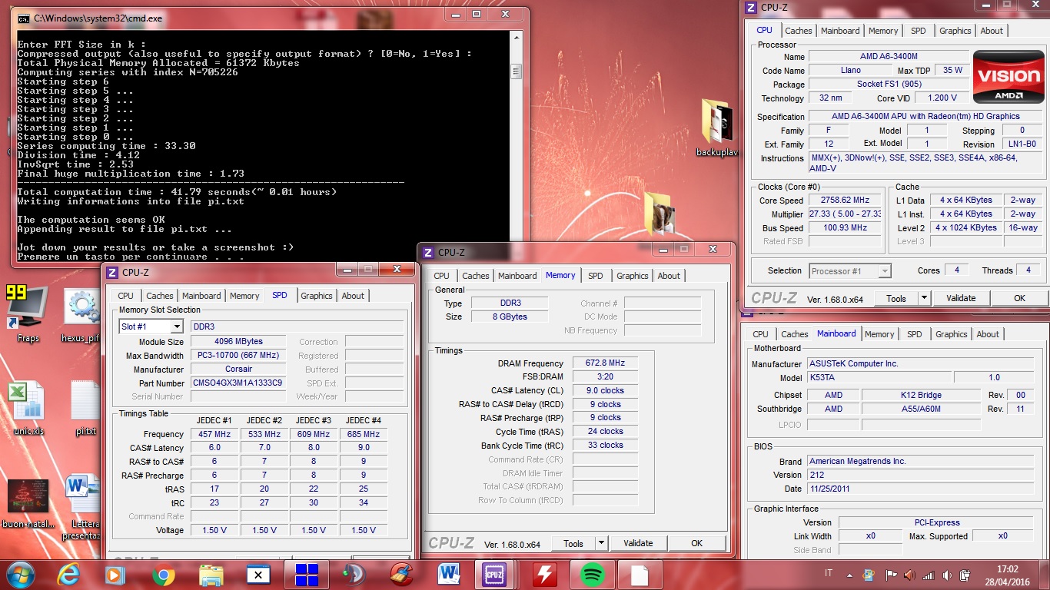Viewport: 1050px width, 590px height.
Task: Open CPU tab in CPU-Z Memory window
Action: [441, 276]
